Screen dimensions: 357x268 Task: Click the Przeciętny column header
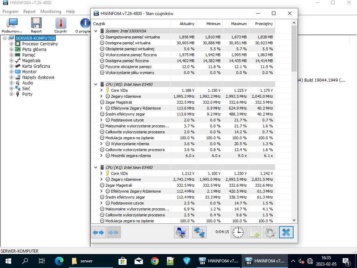tap(262, 24)
